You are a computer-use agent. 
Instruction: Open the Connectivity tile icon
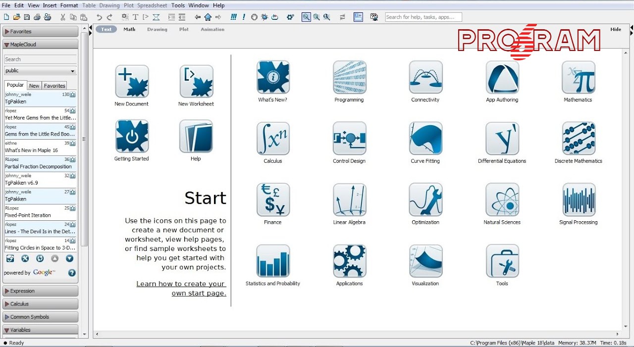425,77
